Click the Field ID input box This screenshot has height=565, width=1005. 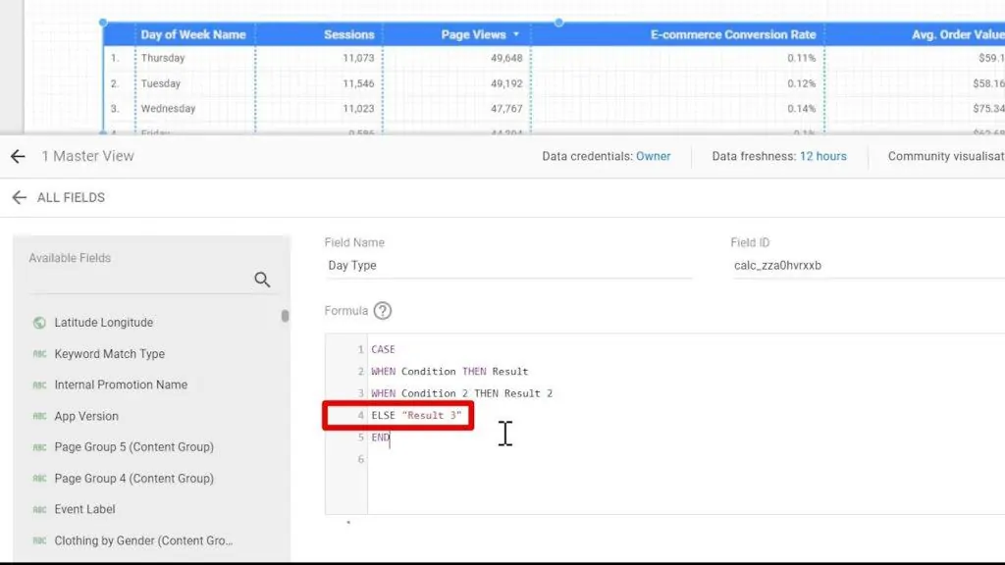pos(864,265)
